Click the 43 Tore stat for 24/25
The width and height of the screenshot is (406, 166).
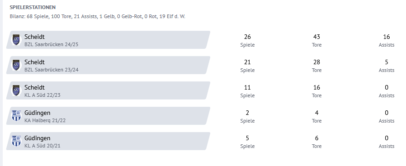316,40
